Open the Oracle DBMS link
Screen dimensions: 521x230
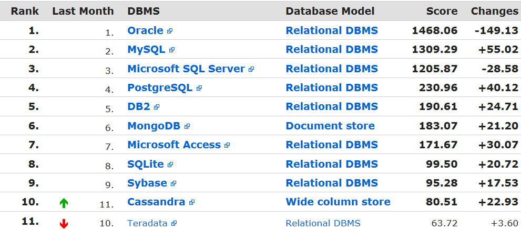point(145,30)
